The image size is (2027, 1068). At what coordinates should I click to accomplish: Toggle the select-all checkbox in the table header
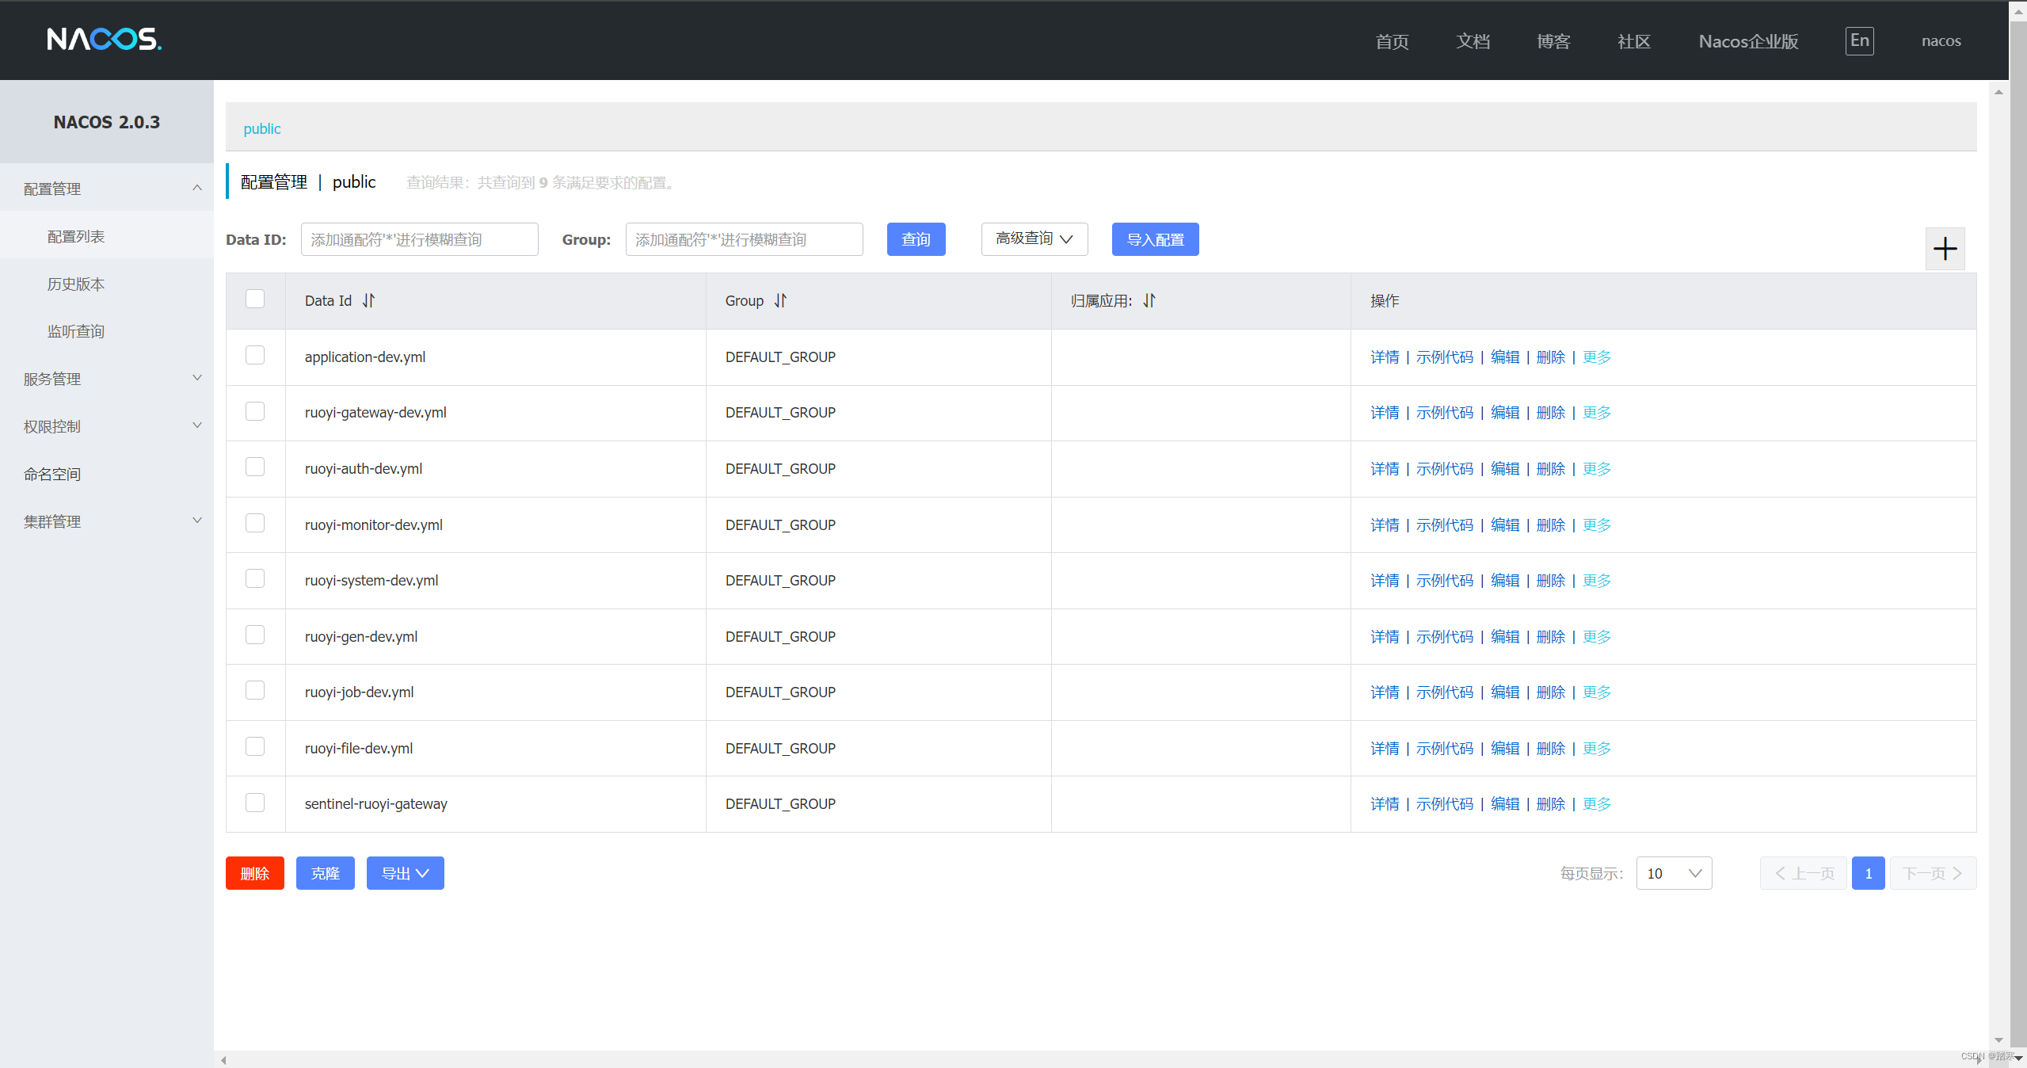click(255, 299)
